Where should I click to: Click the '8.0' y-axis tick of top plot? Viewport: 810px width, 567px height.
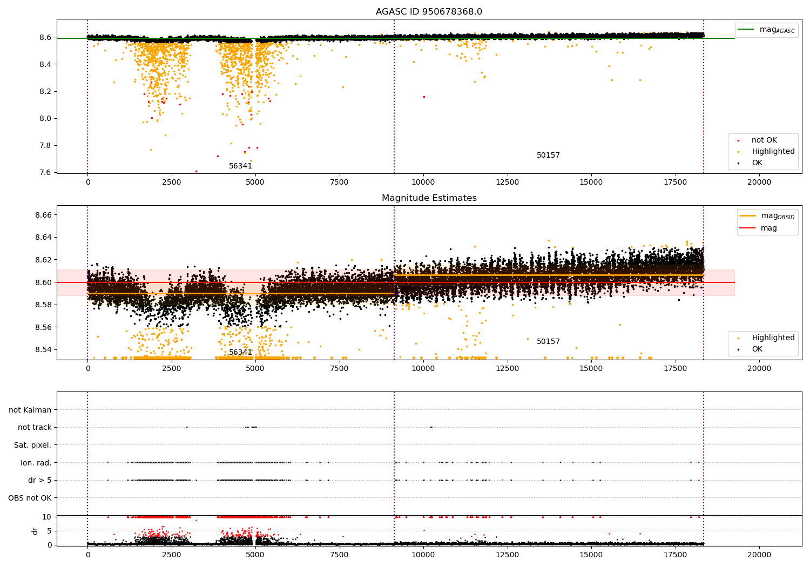click(x=46, y=118)
